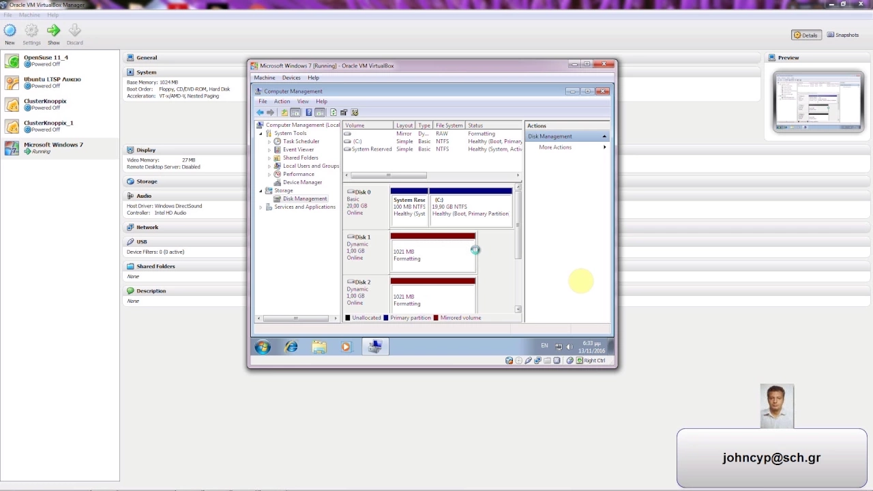
Task: Click the blue Help question-mark toolbar icon
Action: point(309,113)
